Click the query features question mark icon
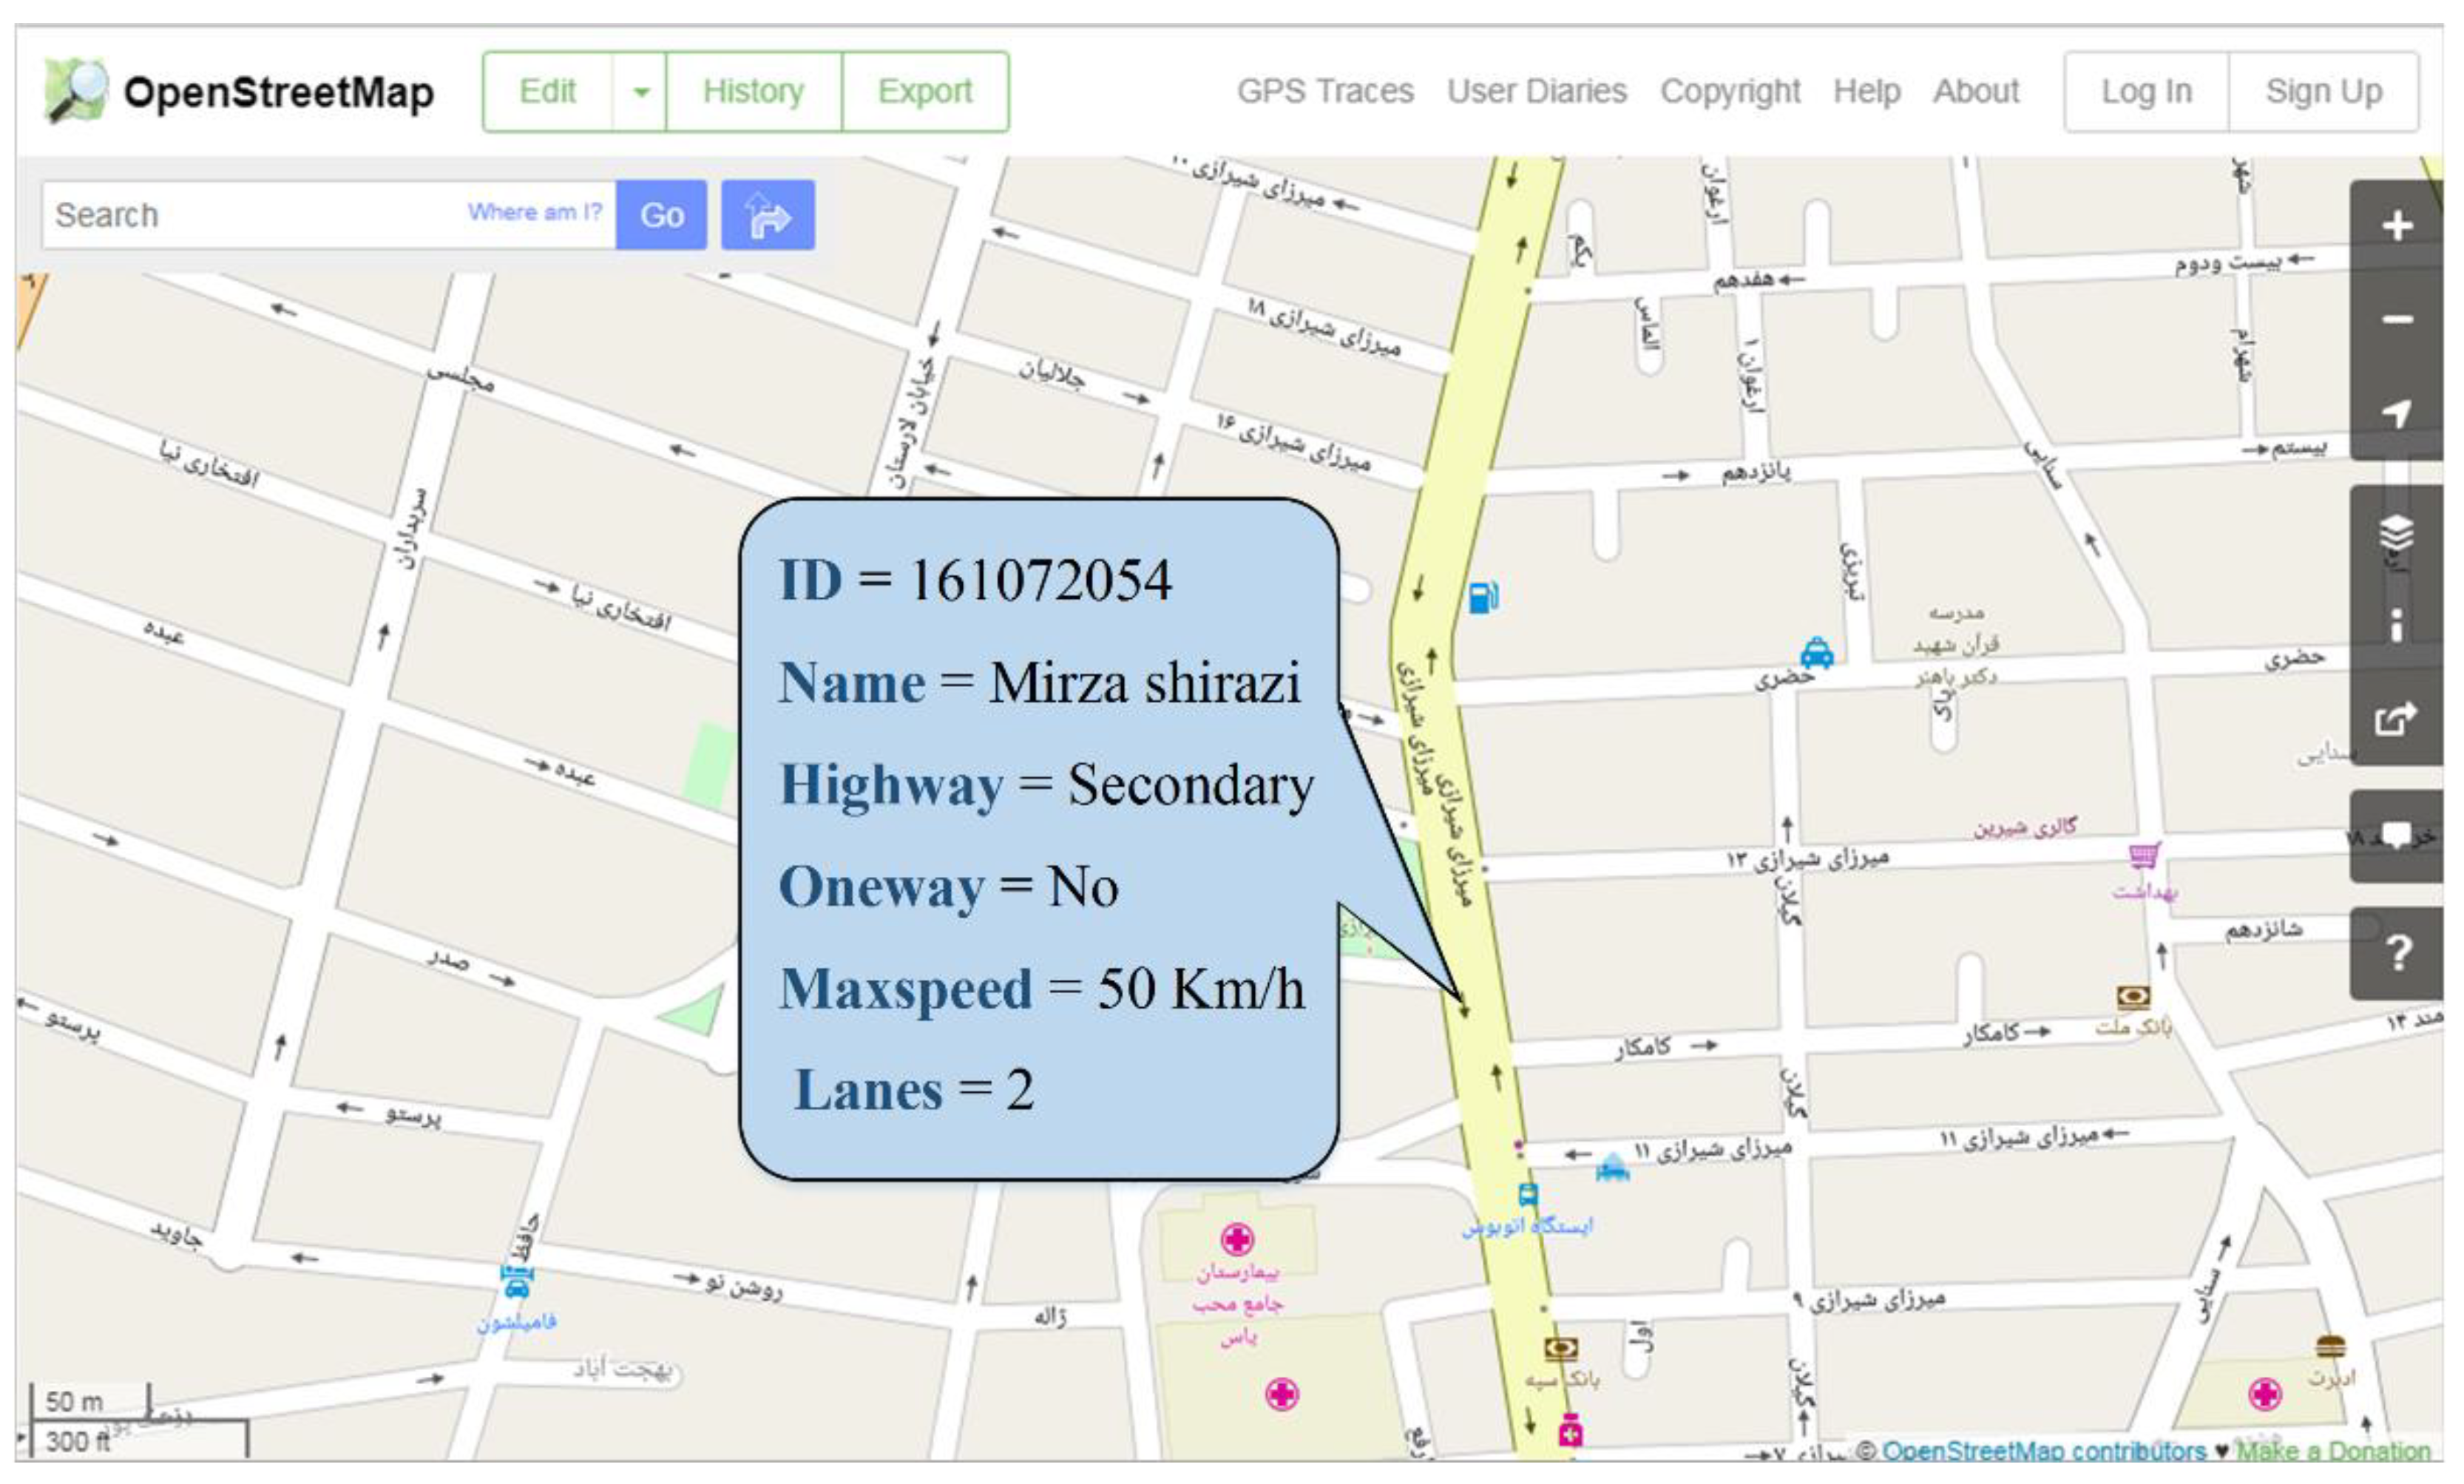Screen dimensions: 2464x1484 coord(2396,952)
